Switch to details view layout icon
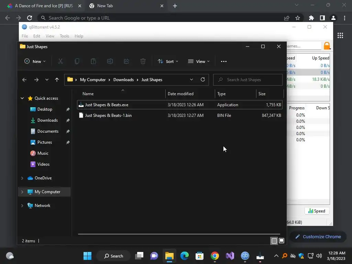This screenshot has height=264, width=352. click(274, 241)
